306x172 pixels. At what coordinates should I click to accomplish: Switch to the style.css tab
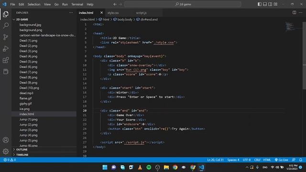point(113,13)
